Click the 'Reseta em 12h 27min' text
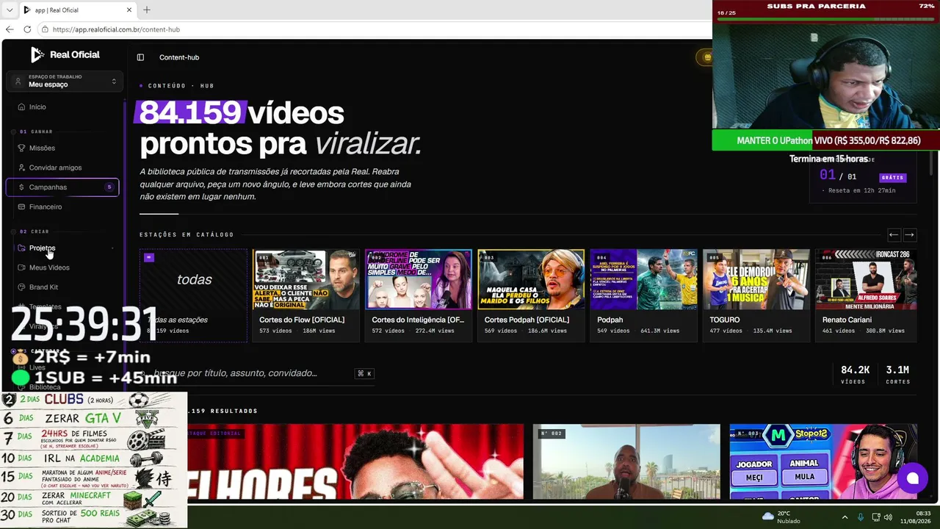The height and width of the screenshot is (529, 940). tap(861, 190)
